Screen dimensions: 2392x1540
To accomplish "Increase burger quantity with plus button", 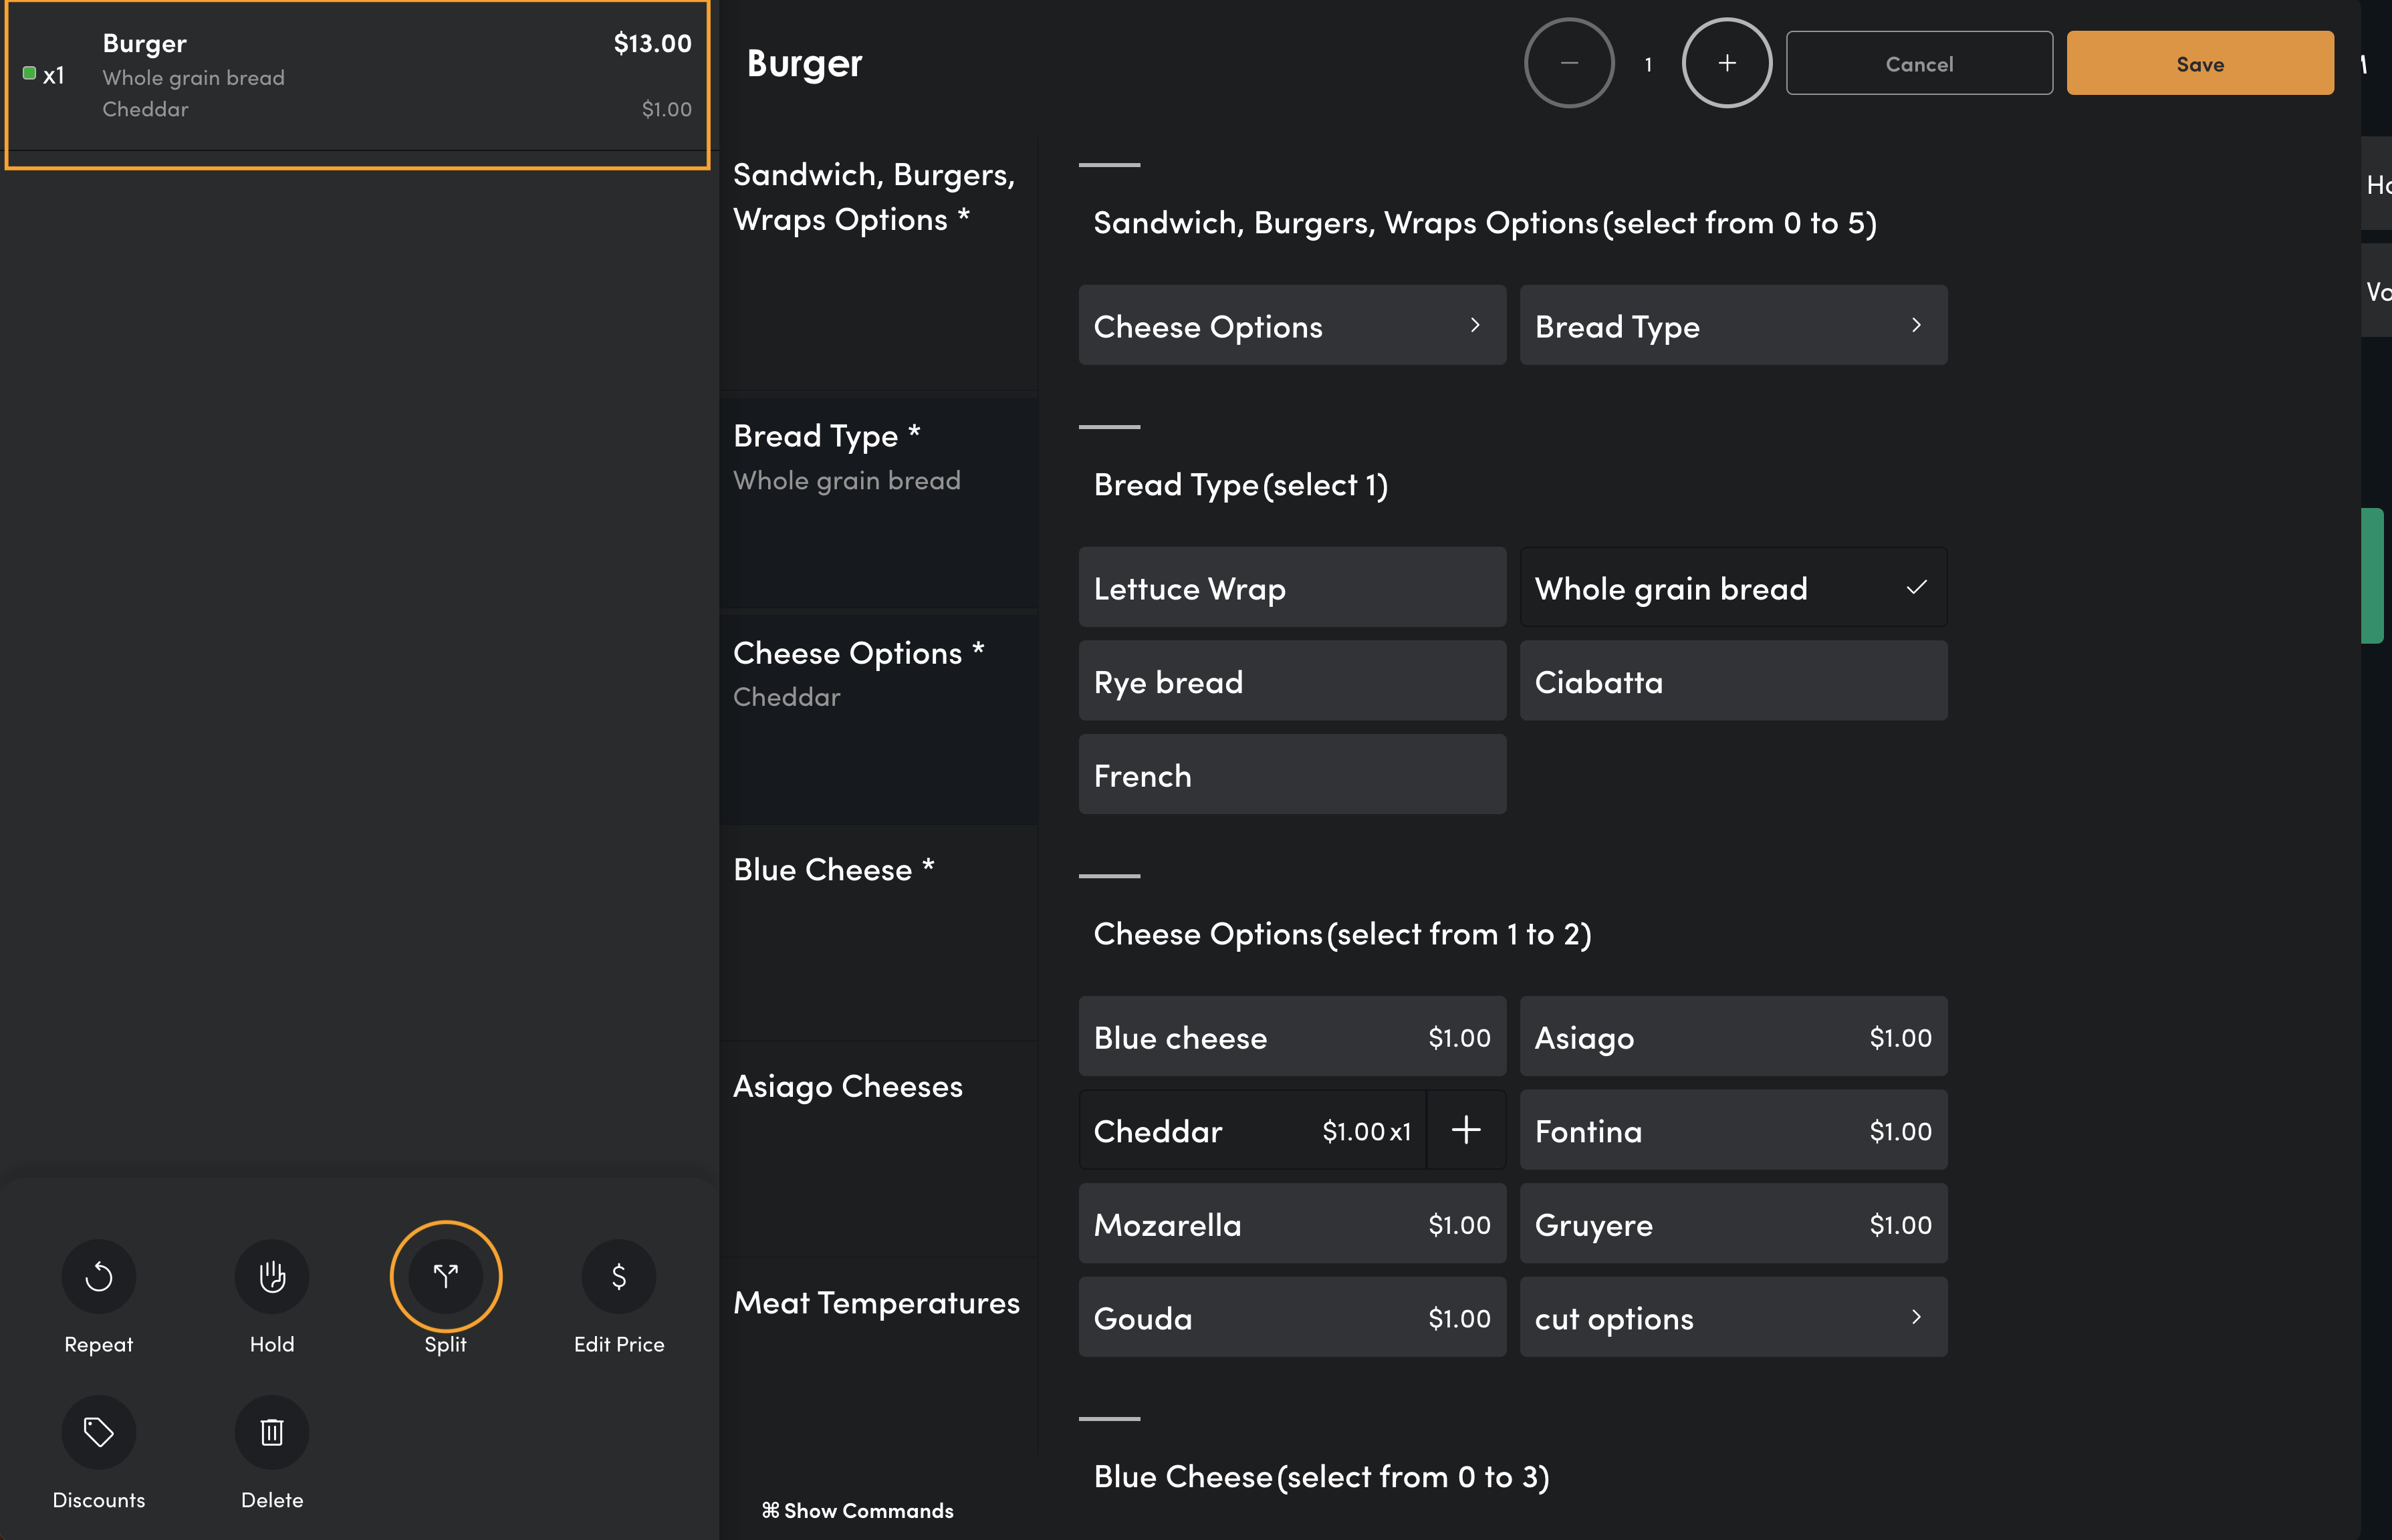I will click(x=1727, y=63).
